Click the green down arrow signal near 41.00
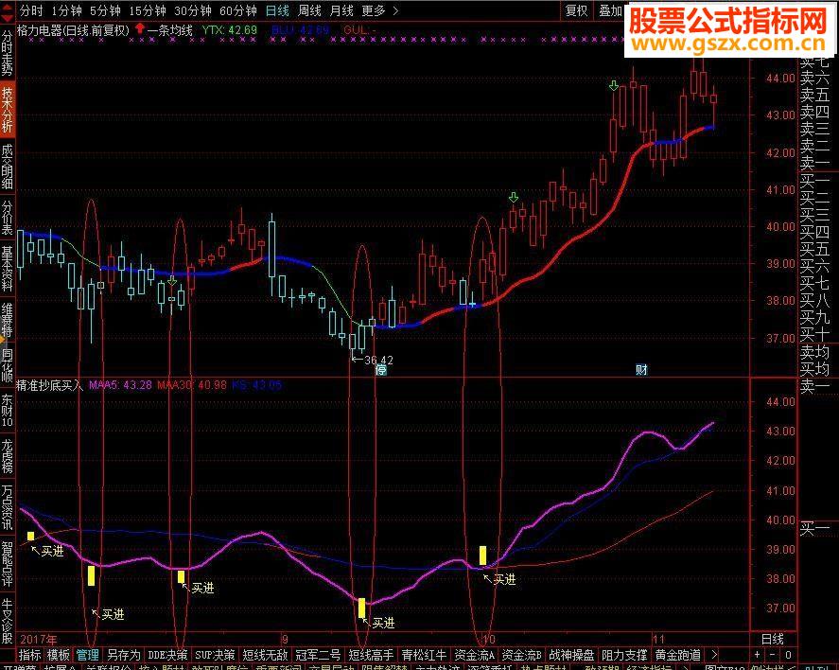 [x=514, y=197]
